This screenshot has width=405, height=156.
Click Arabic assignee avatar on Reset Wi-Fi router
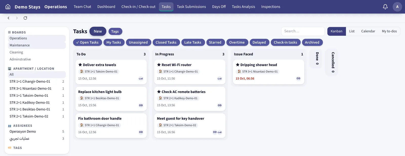tap(220, 79)
